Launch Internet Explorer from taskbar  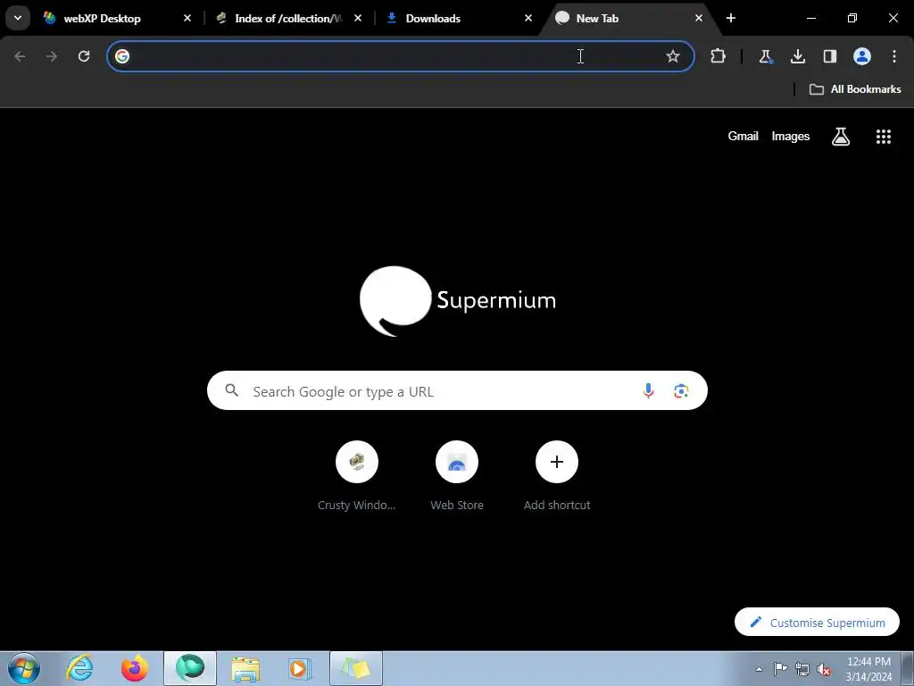(79, 668)
